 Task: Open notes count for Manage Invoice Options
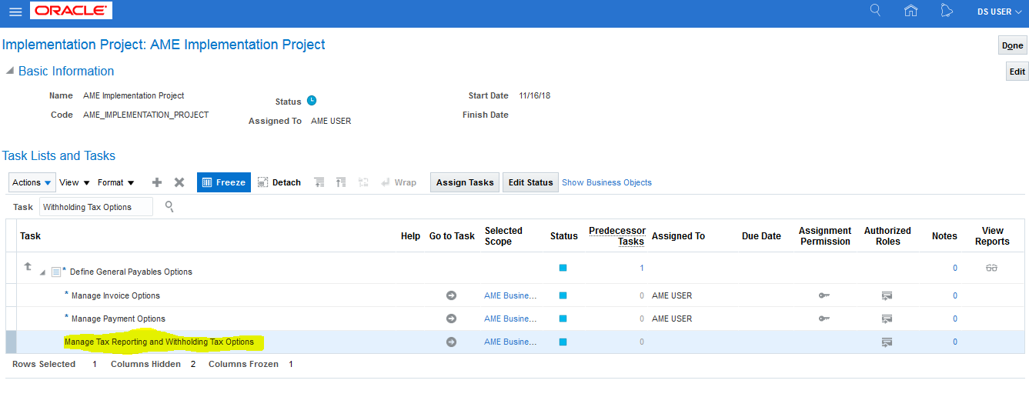pos(955,295)
